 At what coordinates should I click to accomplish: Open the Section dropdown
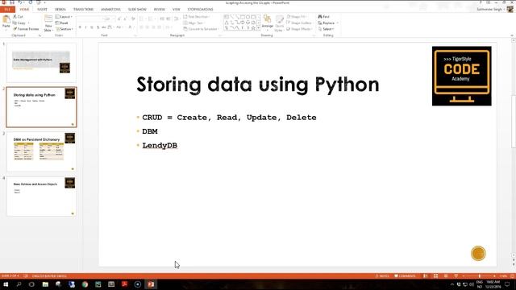[x=64, y=29]
